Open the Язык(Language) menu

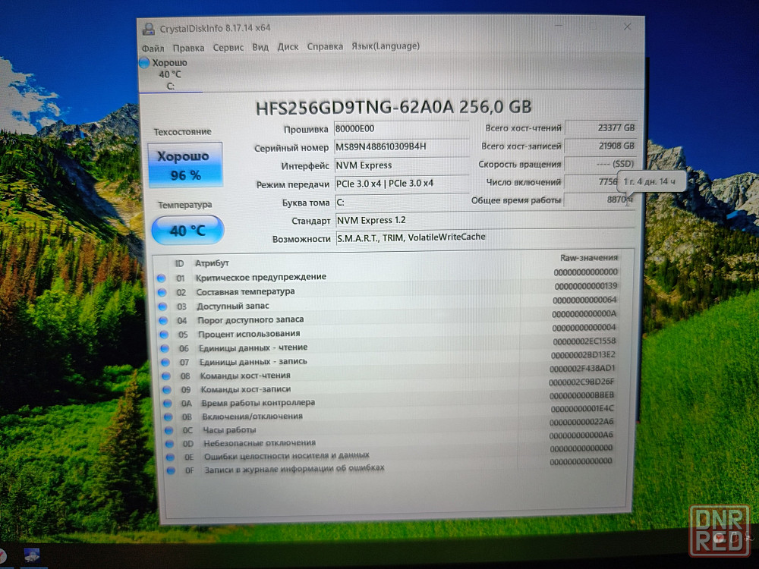(385, 46)
